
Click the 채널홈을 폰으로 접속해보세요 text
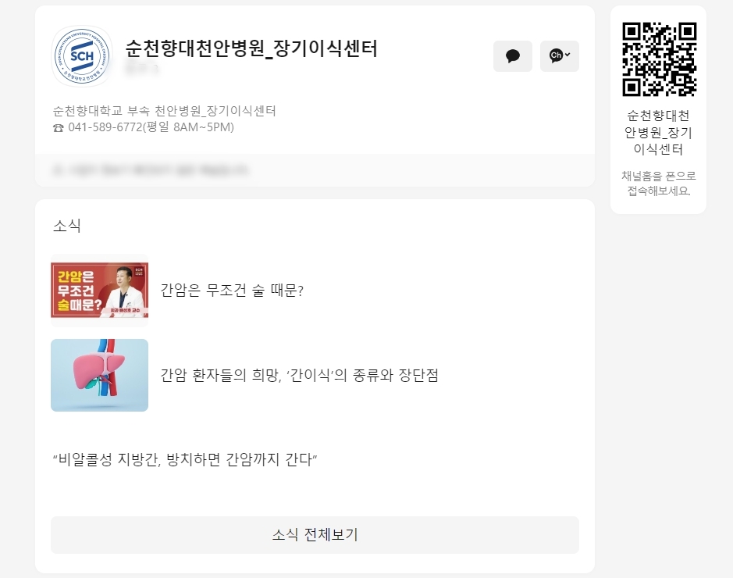pyautogui.click(x=658, y=184)
